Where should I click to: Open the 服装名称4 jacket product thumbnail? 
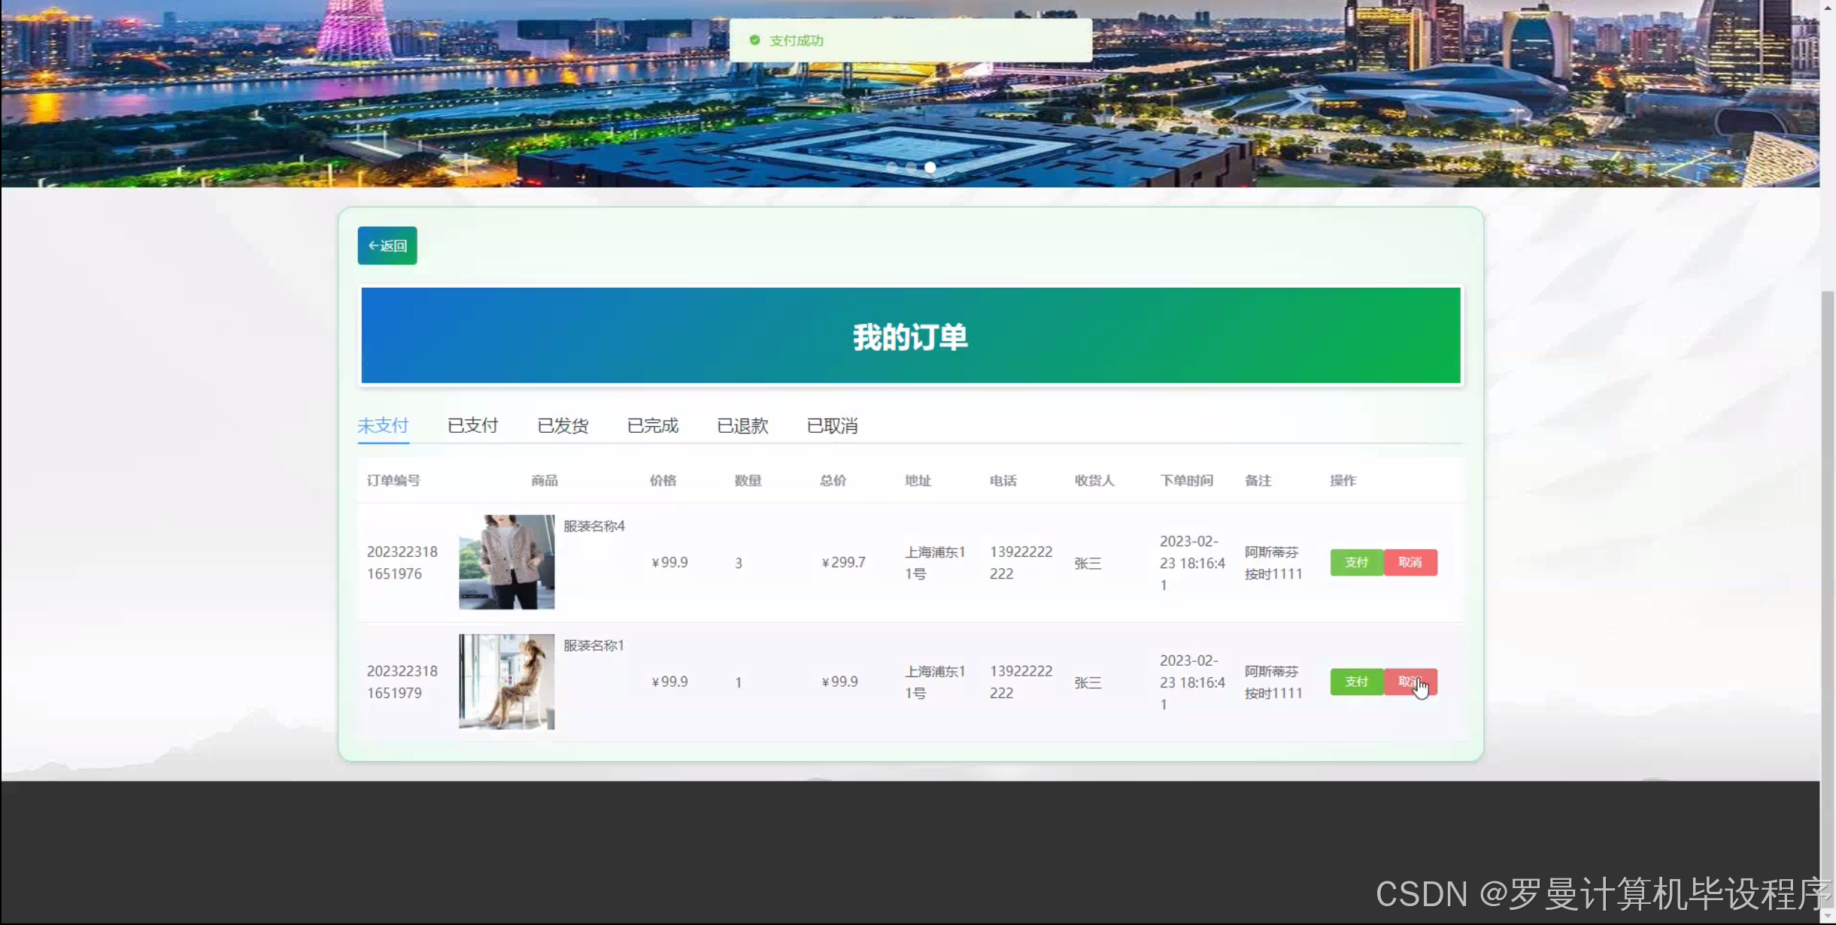[x=506, y=562]
